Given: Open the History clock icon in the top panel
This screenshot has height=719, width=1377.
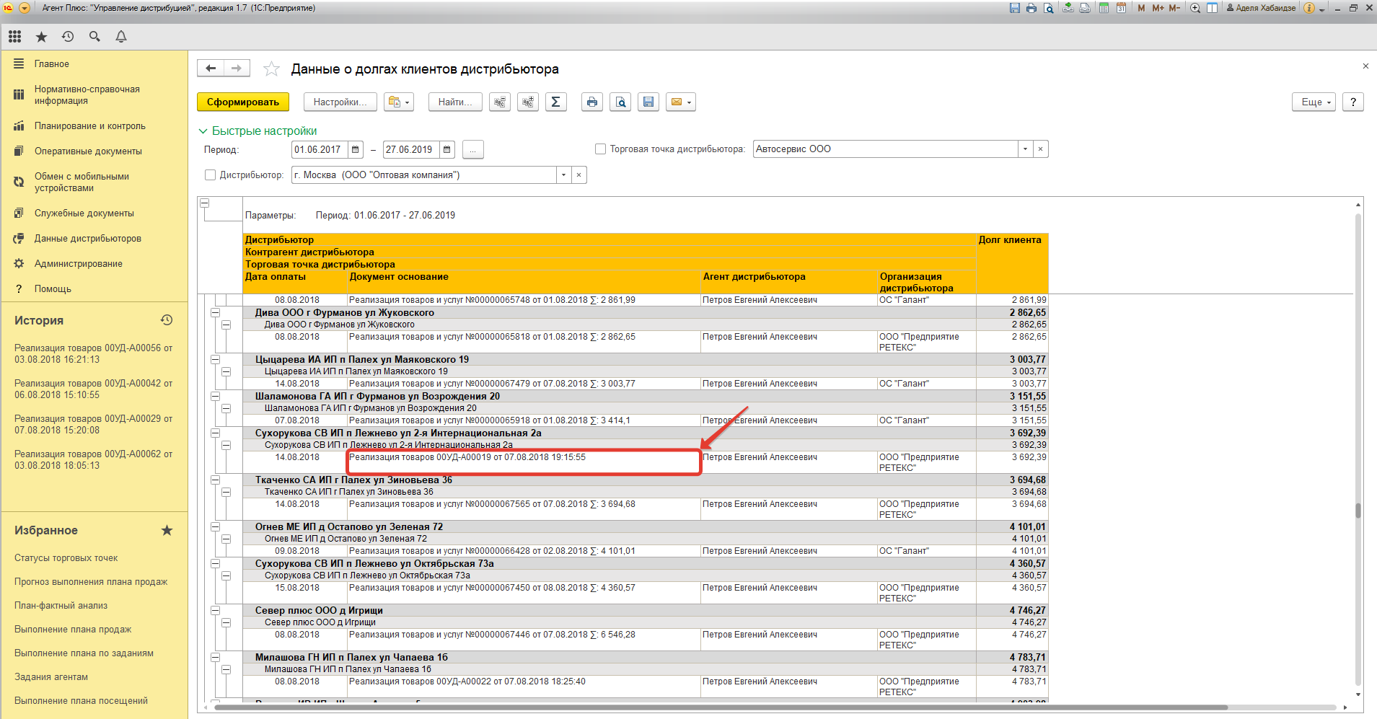Looking at the screenshot, I should coord(68,36).
